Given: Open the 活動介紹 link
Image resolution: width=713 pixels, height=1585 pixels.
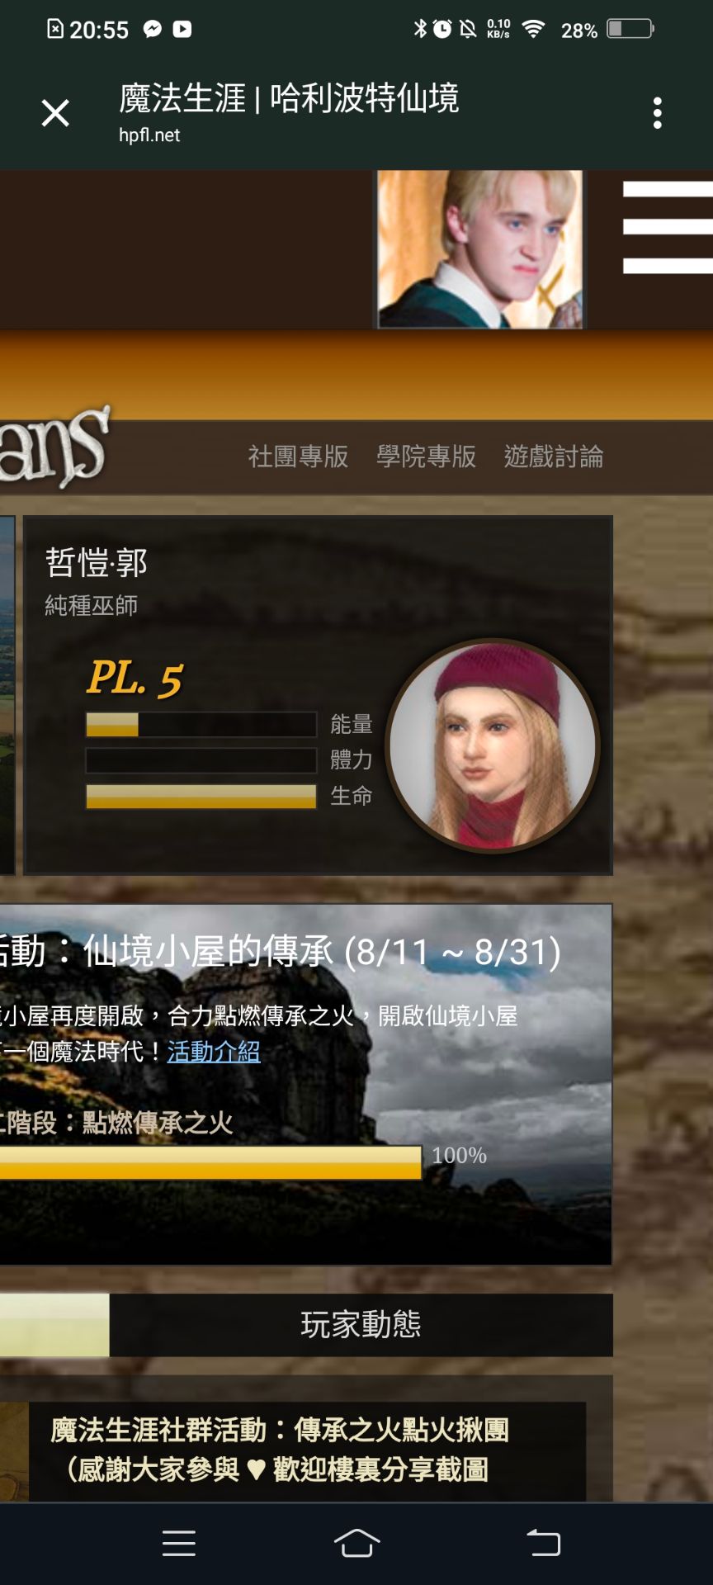Looking at the screenshot, I should point(214,1052).
